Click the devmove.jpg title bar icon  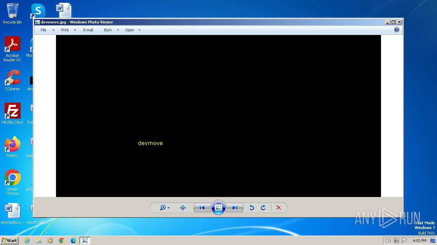[x=38, y=22]
